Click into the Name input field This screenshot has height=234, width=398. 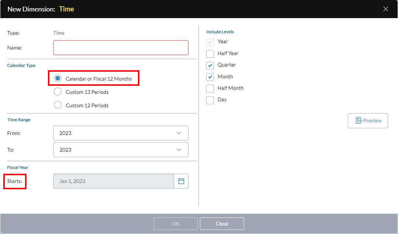[x=121, y=48]
